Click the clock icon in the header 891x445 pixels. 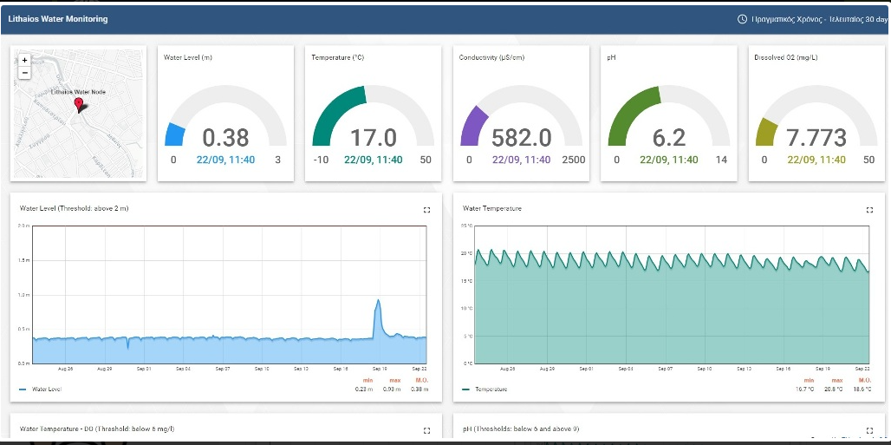tap(742, 19)
